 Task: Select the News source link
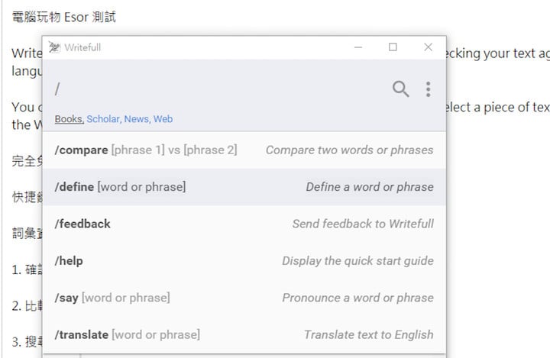[x=137, y=119]
